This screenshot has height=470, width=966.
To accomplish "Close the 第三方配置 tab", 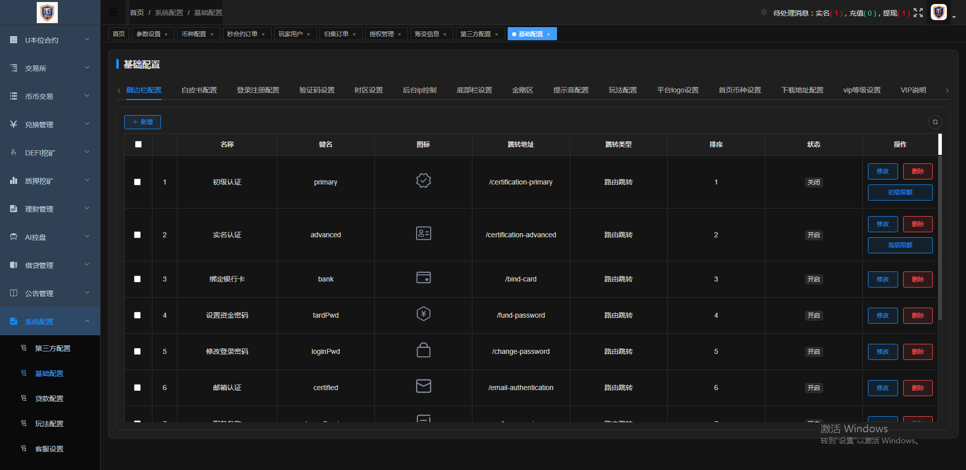I will (x=497, y=34).
